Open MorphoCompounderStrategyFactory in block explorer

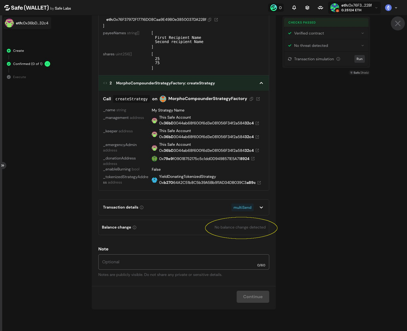258,99
